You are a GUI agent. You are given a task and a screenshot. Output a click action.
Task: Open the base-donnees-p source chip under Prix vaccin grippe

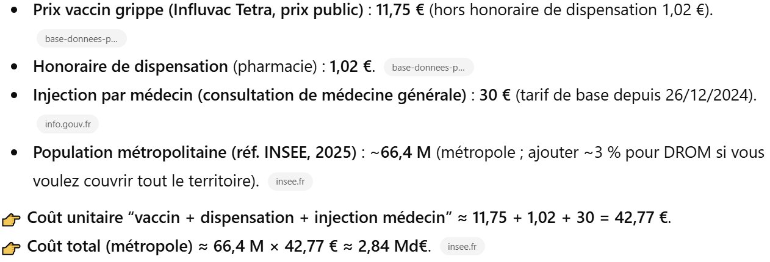[81, 39]
